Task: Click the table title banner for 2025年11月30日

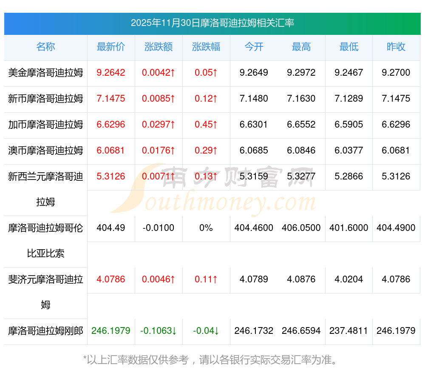Action: pos(212,23)
